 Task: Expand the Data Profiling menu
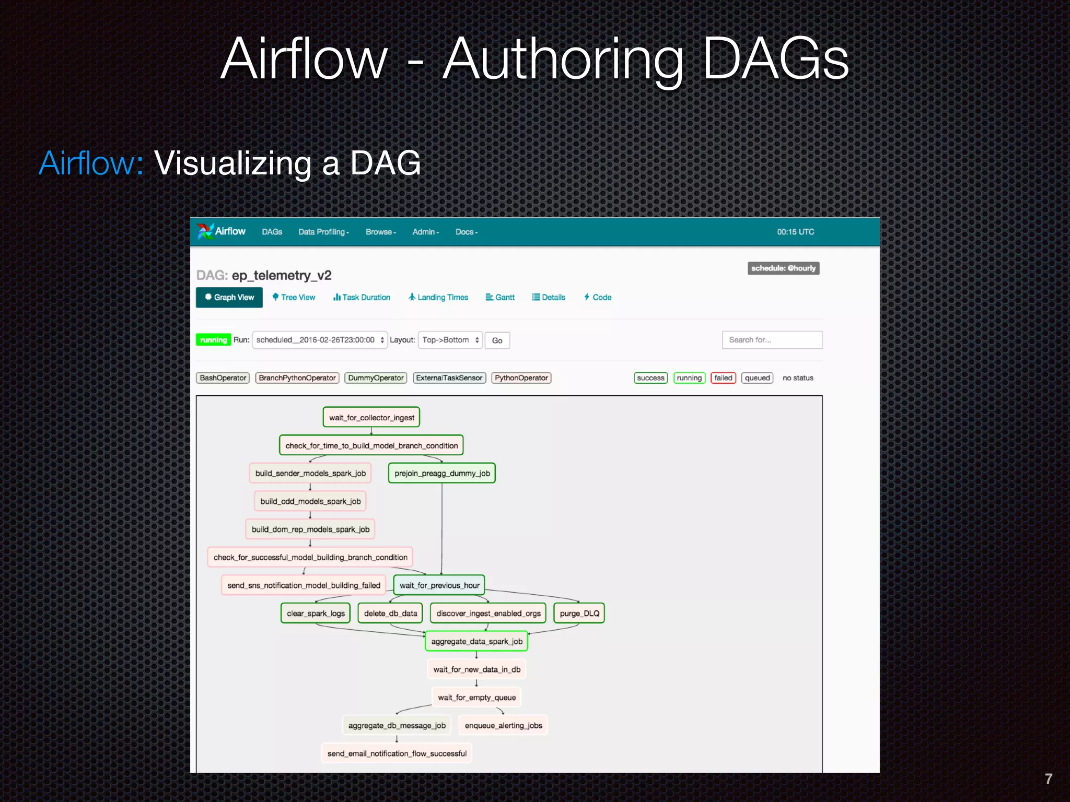click(x=323, y=232)
